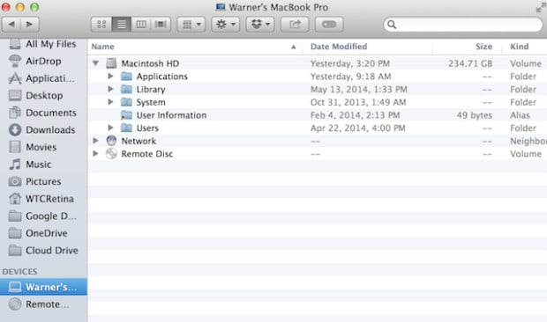
Task: Open the Arrange items dropdown
Action: (x=191, y=25)
